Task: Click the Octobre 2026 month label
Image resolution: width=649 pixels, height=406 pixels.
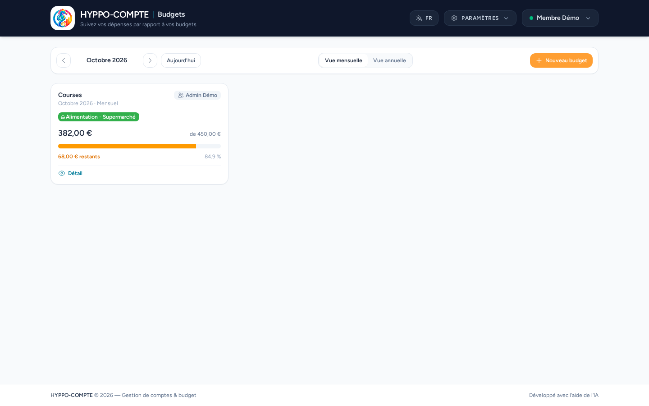Action: pos(107,60)
